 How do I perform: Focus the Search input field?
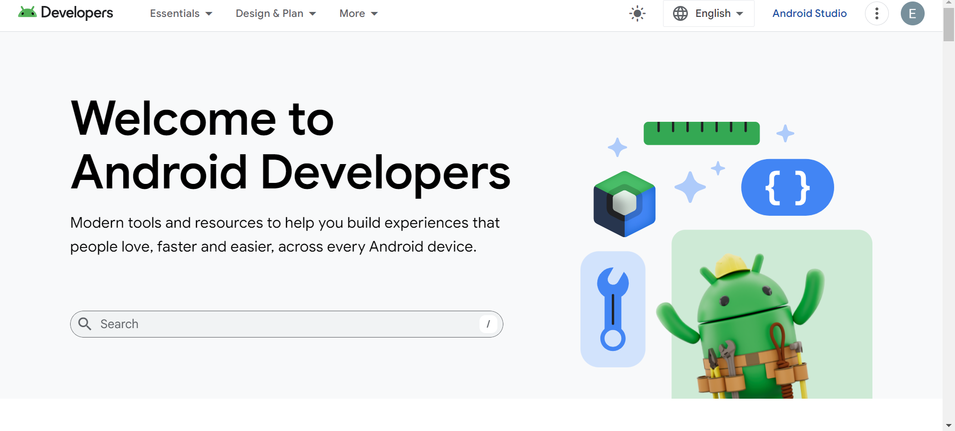click(x=286, y=324)
